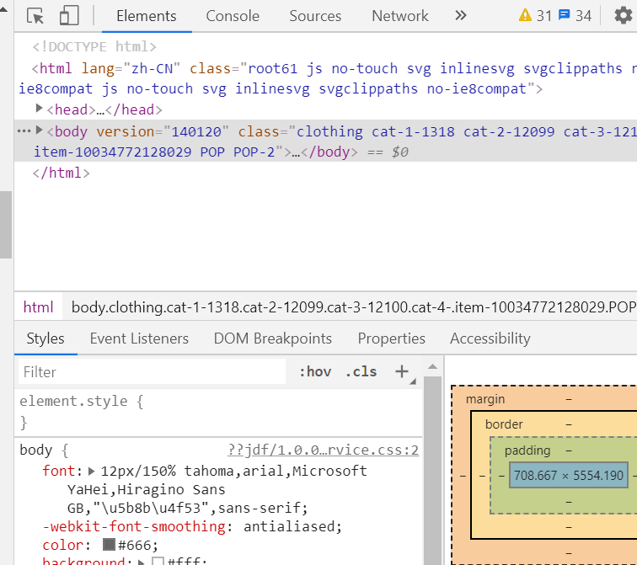This screenshot has height=565, width=637.
Task: Select the closing </html> tag
Action: click(x=62, y=173)
